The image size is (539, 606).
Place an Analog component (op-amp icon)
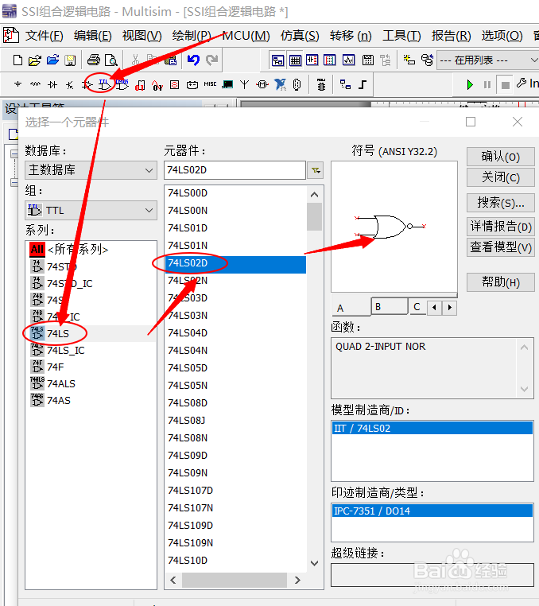tap(87, 84)
